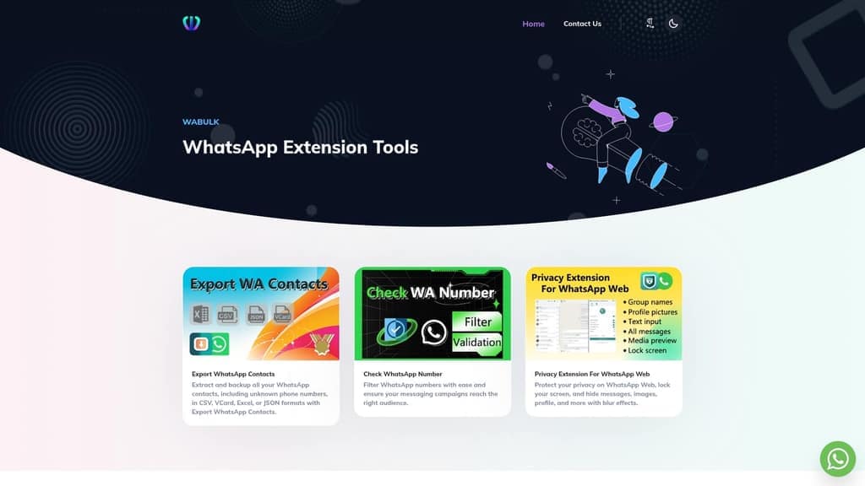Open Privacy Extension For WhatsApp Web thumbnail
Screen dimensions: 865x486
click(603, 314)
